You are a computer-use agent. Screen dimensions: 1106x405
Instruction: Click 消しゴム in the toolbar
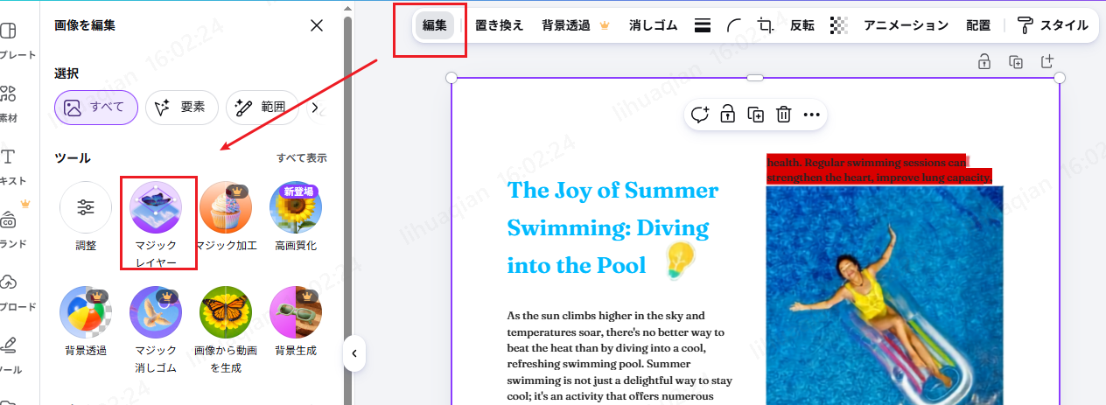coord(653,25)
